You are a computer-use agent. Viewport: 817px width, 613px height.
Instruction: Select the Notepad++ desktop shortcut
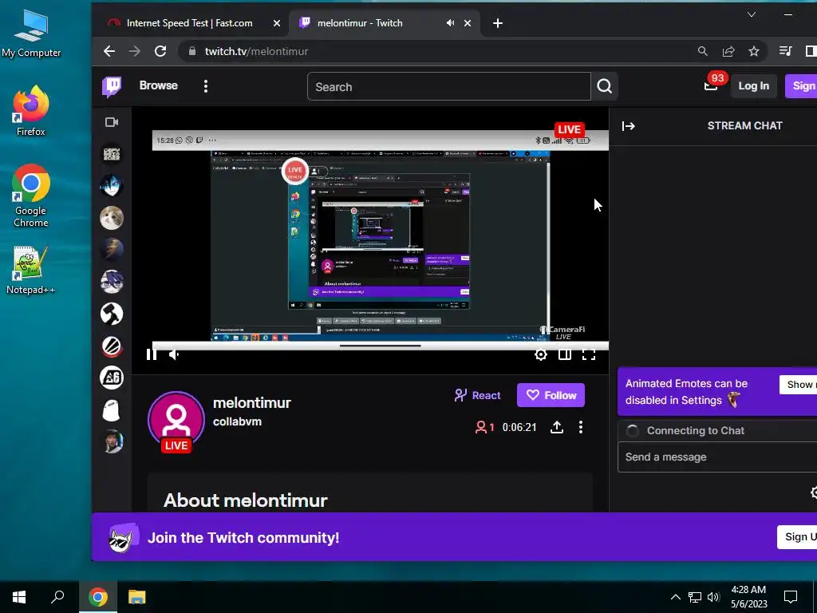click(31, 270)
